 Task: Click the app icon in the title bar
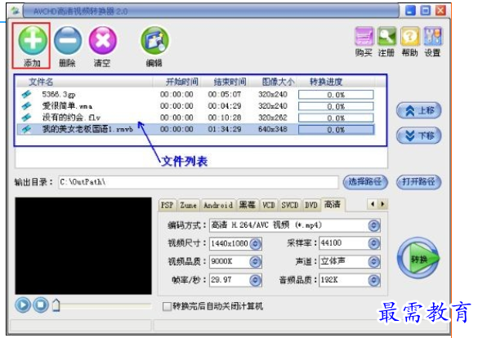click(x=15, y=11)
